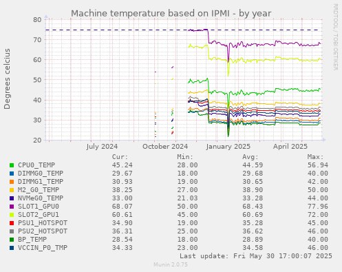Select the SLOT1_GPU0 legend label
This screenshot has width=342, height=272.
[39, 207]
